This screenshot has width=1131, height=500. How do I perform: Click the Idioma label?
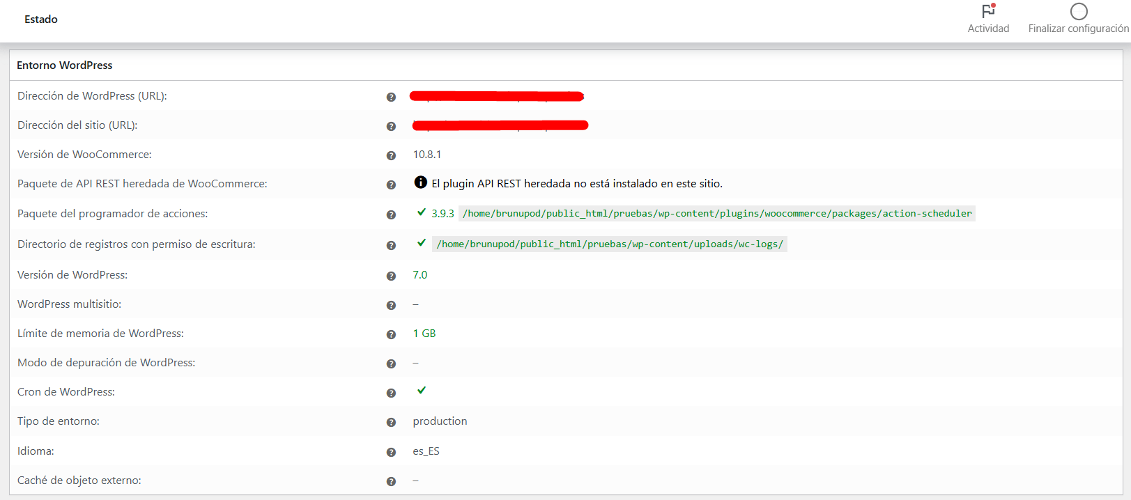(36, 451)
